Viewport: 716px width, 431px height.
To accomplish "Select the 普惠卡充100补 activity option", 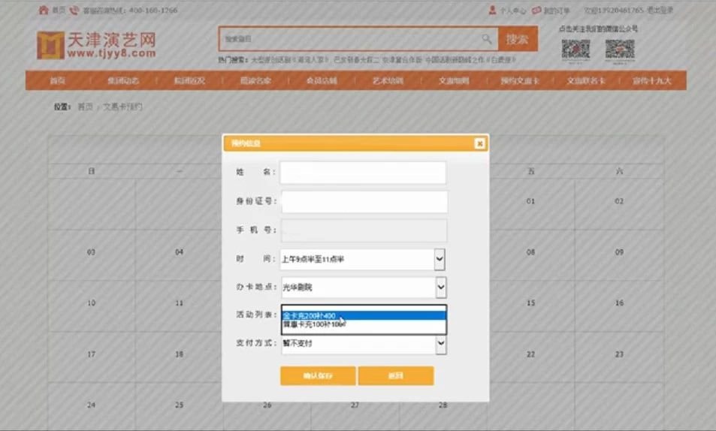I will (364, 324).
